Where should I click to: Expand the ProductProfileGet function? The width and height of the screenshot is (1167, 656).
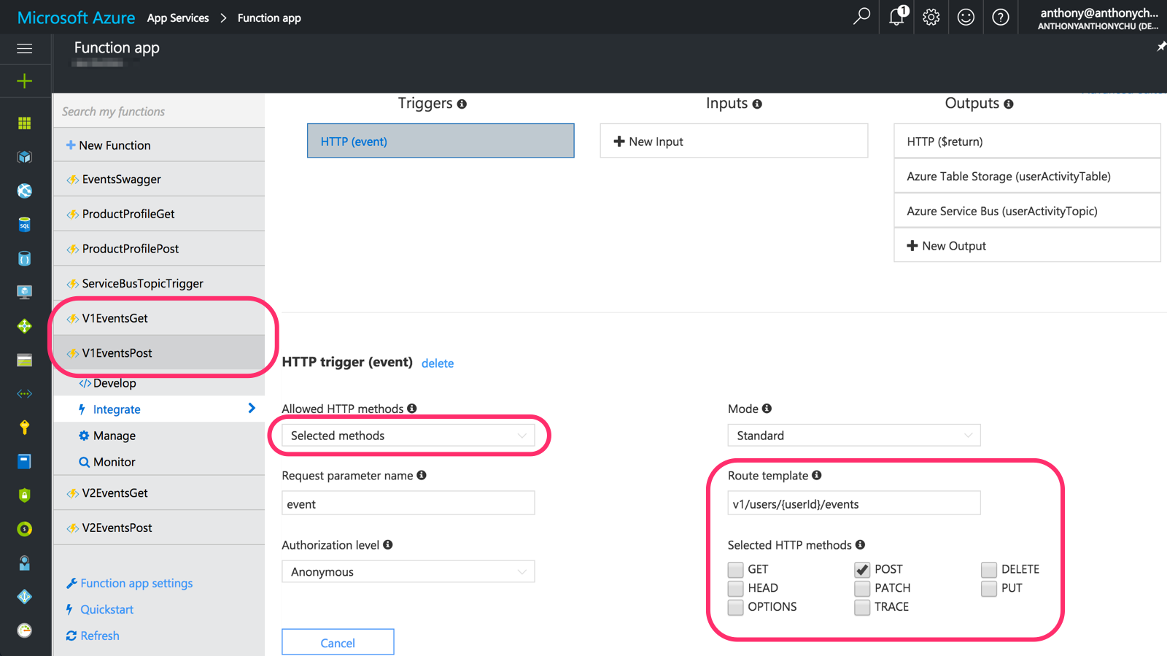click(x=159, y=214)
